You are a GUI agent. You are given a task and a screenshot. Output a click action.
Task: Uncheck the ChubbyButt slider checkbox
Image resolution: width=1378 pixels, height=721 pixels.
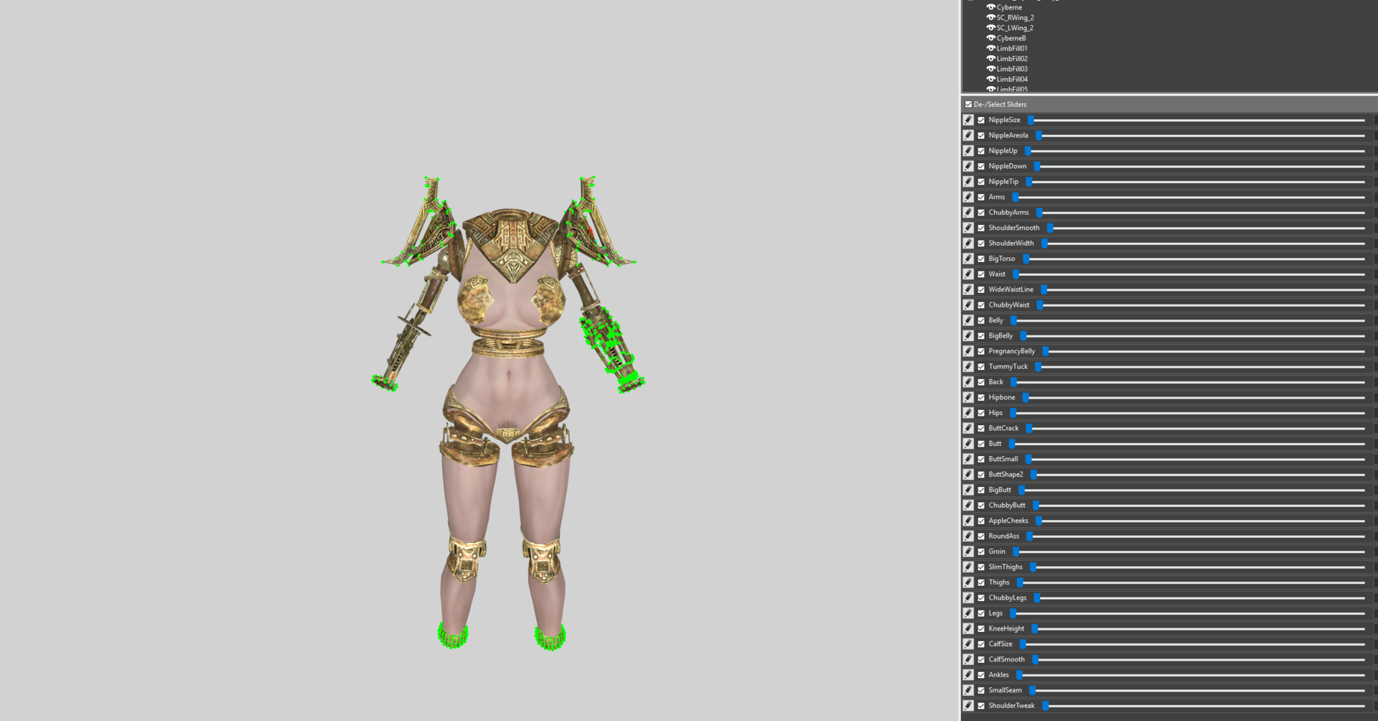[x=981, y=506]
